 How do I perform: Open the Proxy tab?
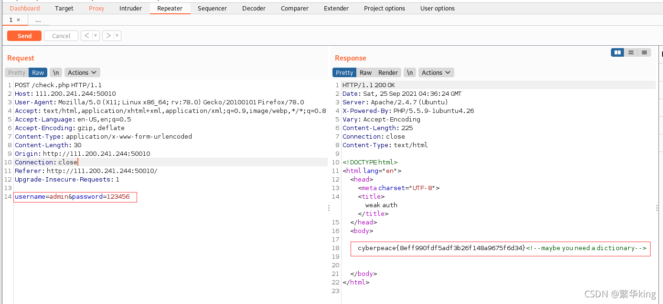(x=96, y=8)
